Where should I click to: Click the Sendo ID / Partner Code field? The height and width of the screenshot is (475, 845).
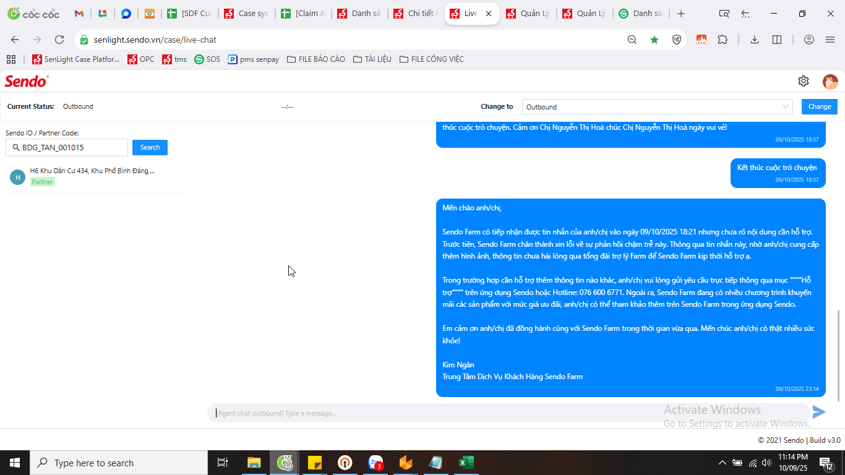click(67, 147)
